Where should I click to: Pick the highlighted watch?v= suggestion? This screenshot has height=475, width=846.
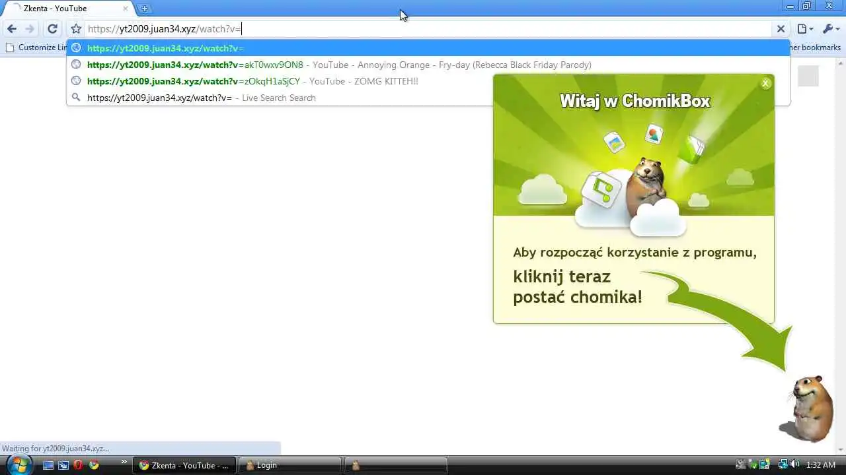click(428, 48)
